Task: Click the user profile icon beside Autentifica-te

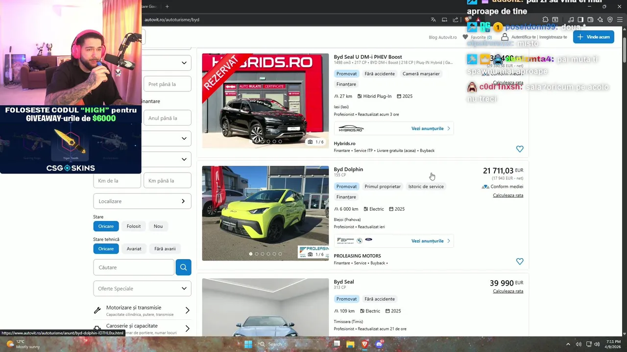Action: pos(505,37)
